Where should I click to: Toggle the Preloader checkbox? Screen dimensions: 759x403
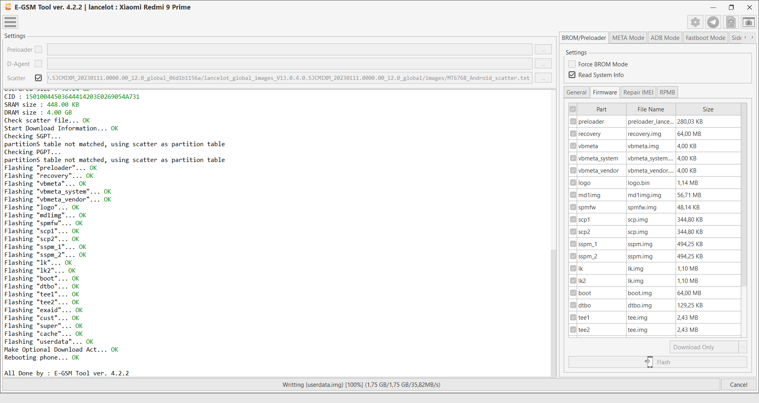pyautogui.click(x=38, y=49)
